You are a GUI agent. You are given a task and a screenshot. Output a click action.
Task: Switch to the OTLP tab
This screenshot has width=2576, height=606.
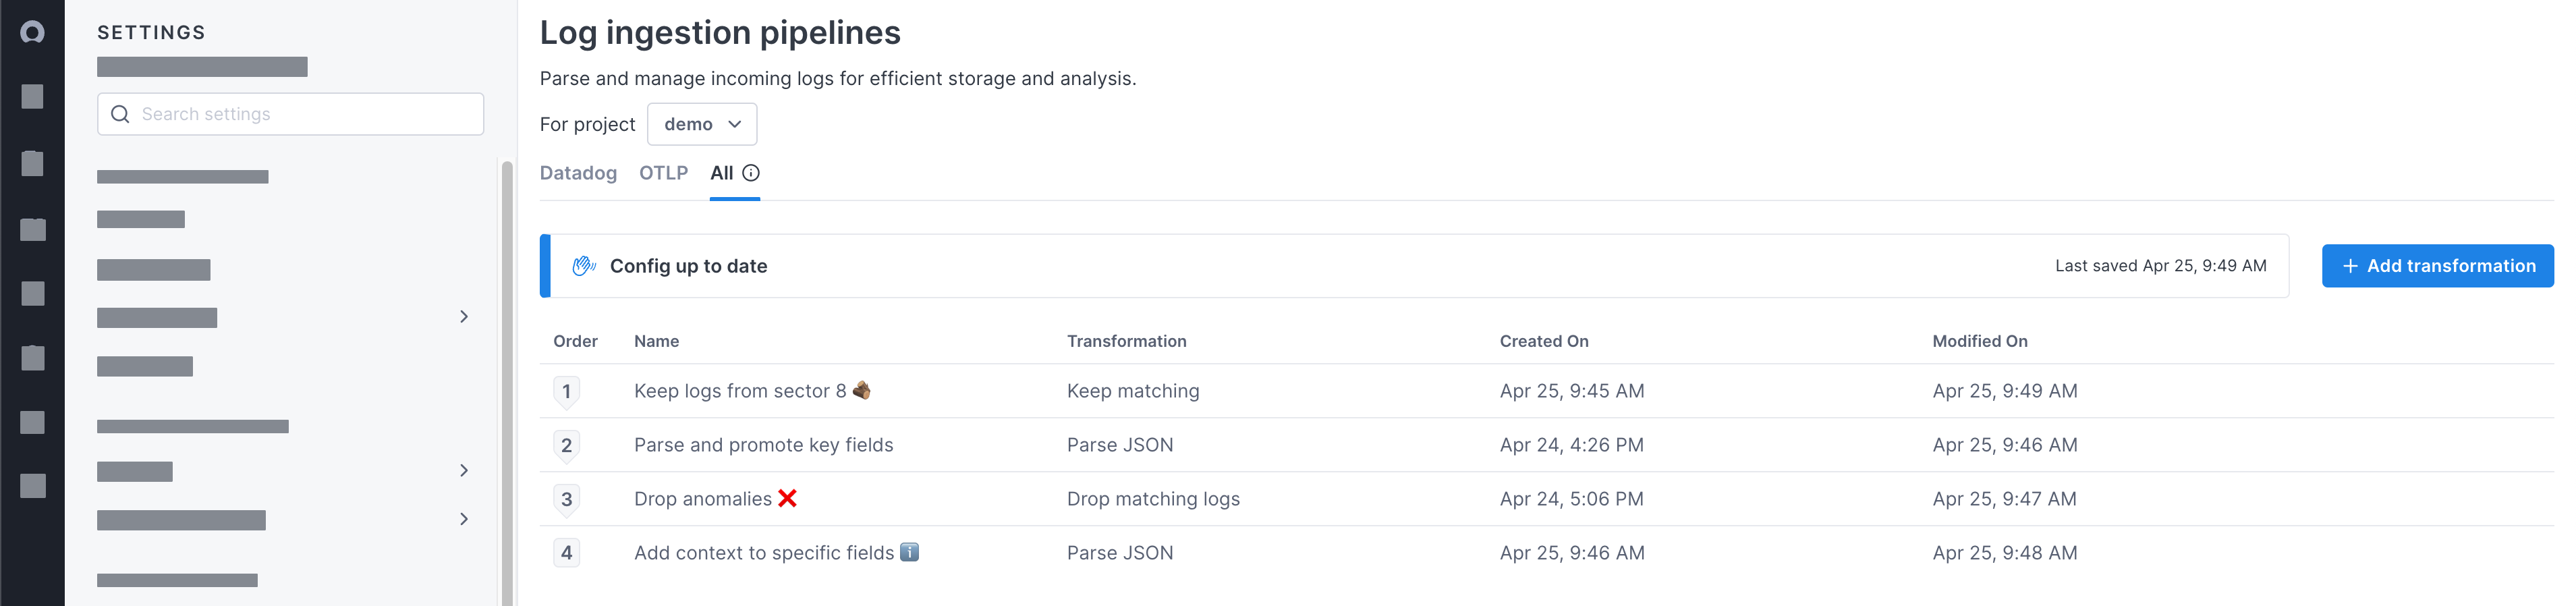(663, 173)
